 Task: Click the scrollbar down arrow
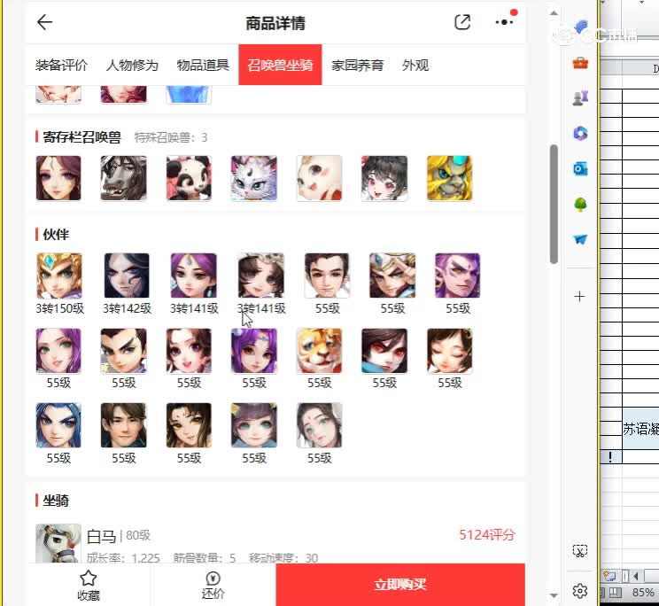(x=554, y=595)
